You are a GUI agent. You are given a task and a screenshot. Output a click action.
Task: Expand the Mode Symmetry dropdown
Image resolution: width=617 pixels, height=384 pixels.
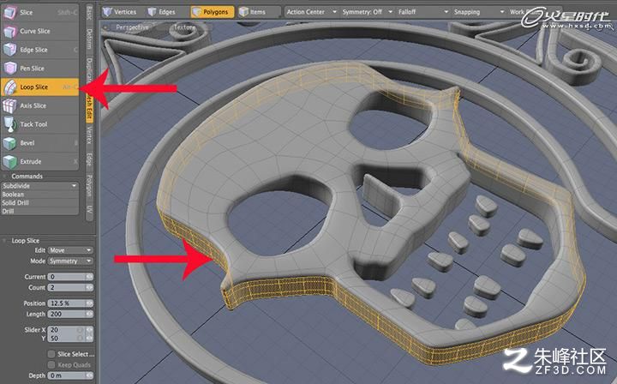pos(70,261)
